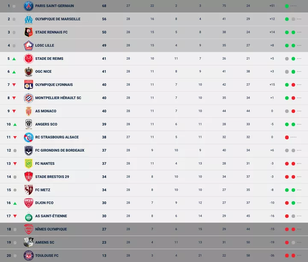This screenshot has width=308, height=262.
Task: Click the RC Strasbourg Alsace logo
Action: [29, 137]
